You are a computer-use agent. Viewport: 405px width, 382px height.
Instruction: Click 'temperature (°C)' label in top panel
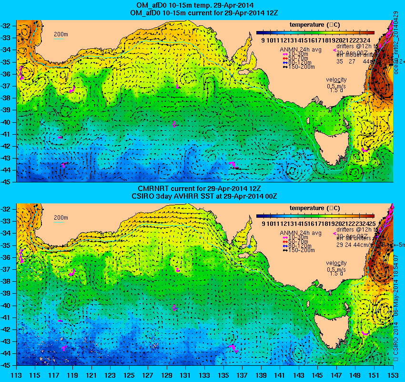(x=314, y=25)
